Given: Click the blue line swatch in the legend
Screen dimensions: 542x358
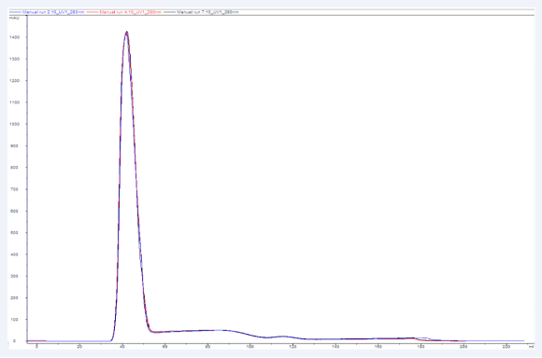Looking at the screenshot, I should coord(15,12).
